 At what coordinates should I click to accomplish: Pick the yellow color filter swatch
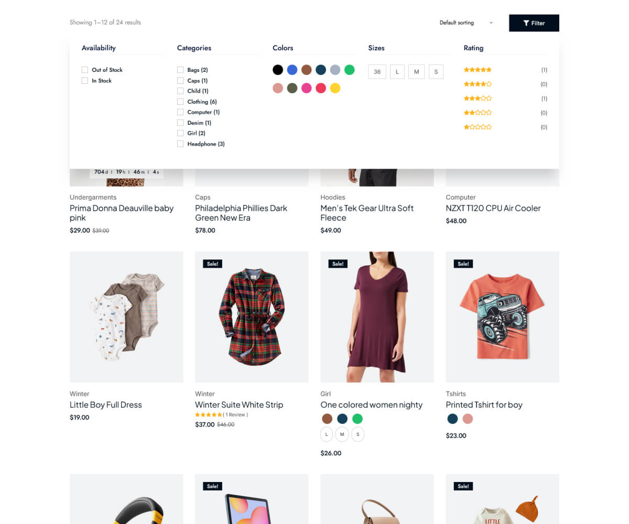(x=335, y=88)
